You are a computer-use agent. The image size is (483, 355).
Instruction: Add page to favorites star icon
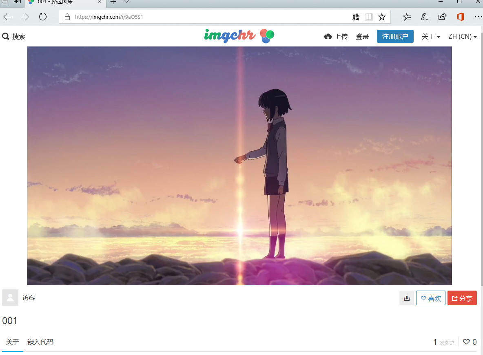pos(382,17)
